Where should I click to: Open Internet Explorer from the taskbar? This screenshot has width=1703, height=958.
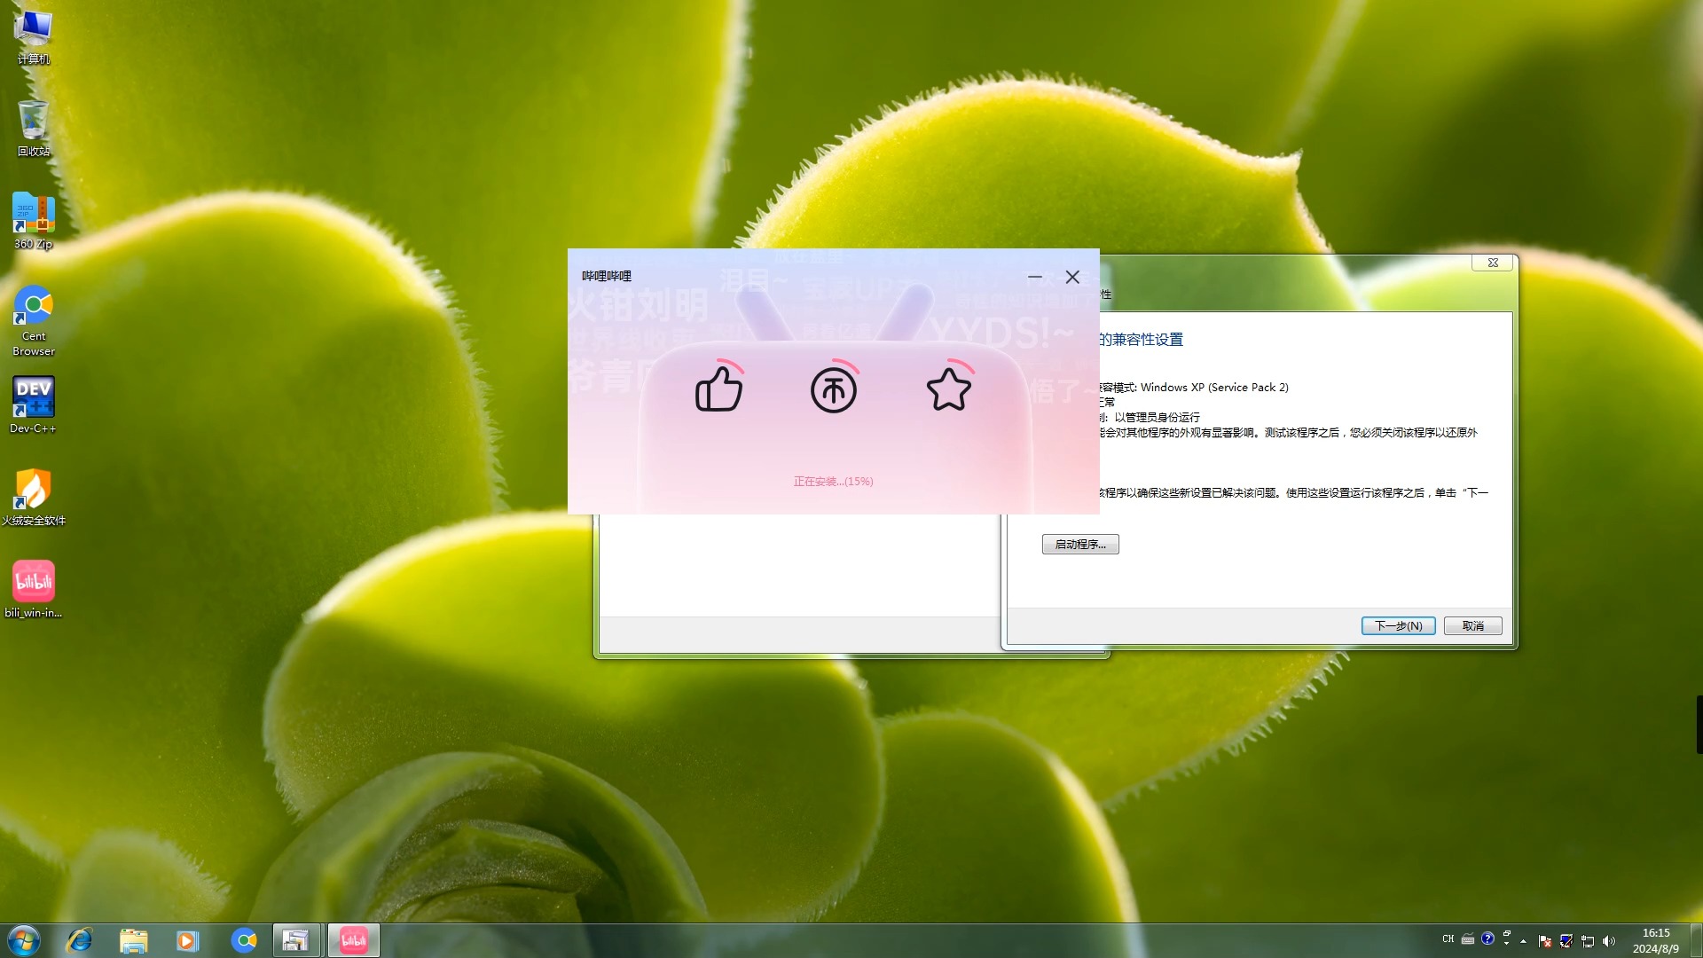tap(80, 940)
